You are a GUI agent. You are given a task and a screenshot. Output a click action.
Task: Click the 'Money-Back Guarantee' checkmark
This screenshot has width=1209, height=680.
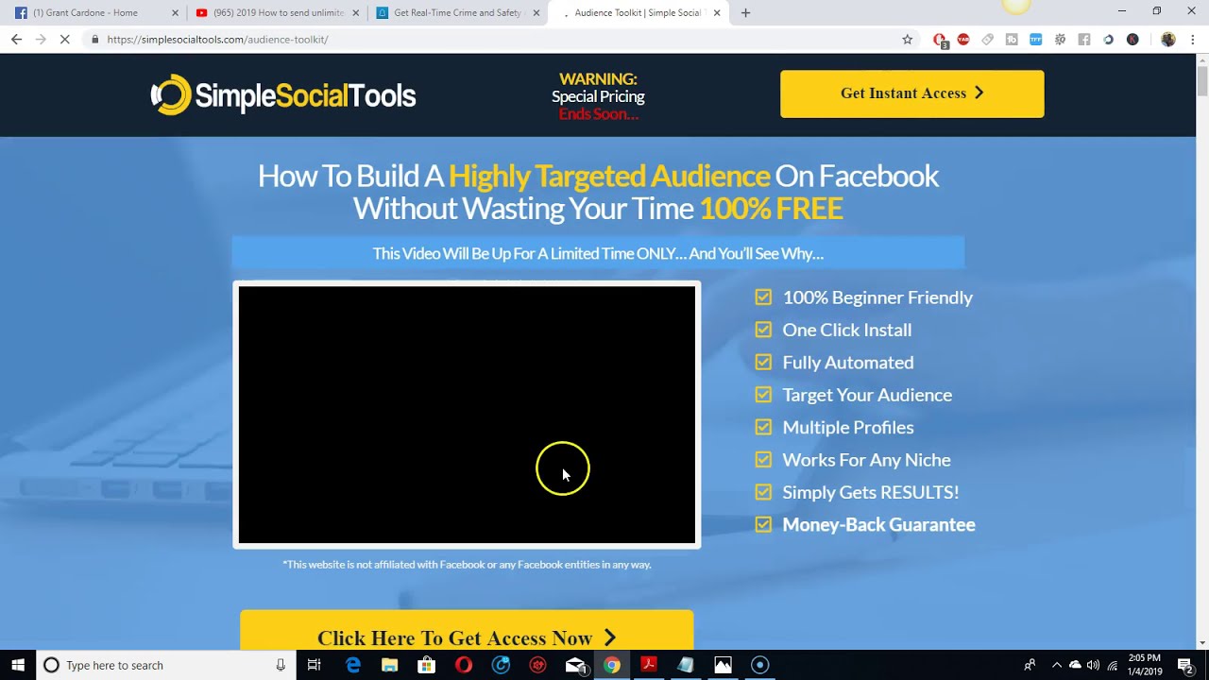tap(763, 524)
